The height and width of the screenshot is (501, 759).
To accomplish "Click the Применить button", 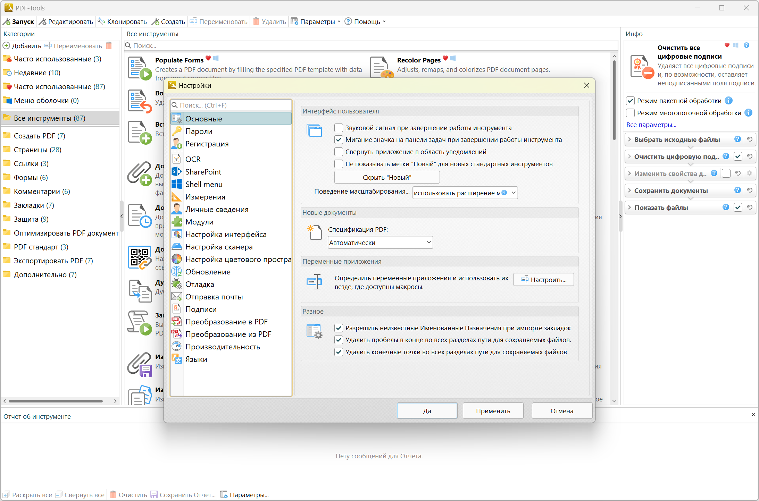I will coord(493,411).
